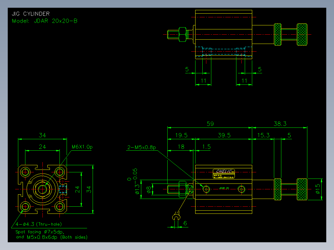This screenshot has width=334, height=250.
Task: Select the 5 dimension beside 15.3
Action: pos(289,135)
